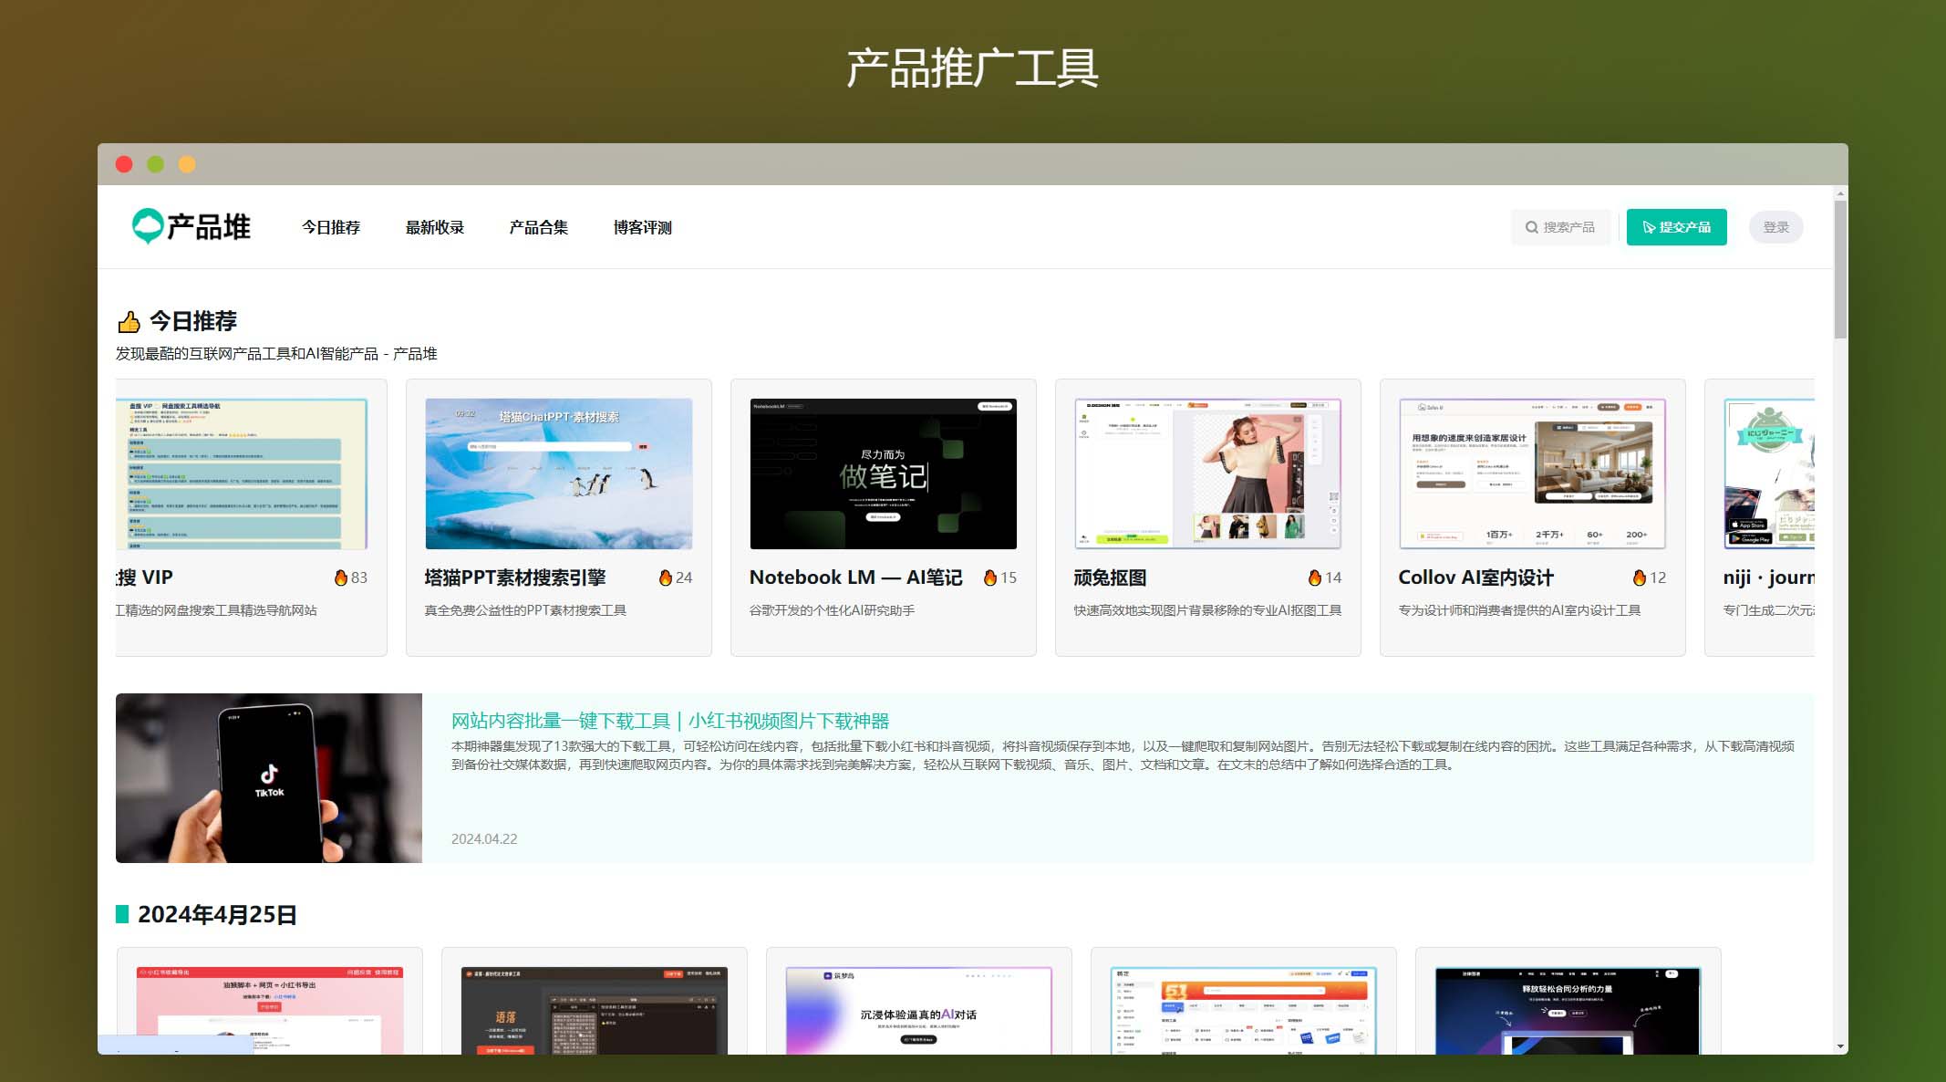Image resolution: width=1946 pixels, height=1082 pixels.
Task: Click the fire icon showing 83
Action: click(341, 577)
